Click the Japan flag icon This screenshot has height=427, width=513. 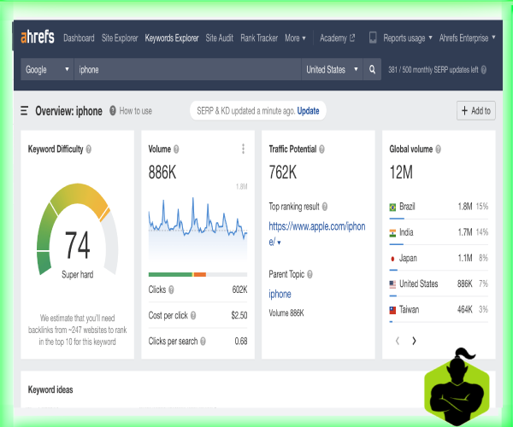(x=392, y=259)
